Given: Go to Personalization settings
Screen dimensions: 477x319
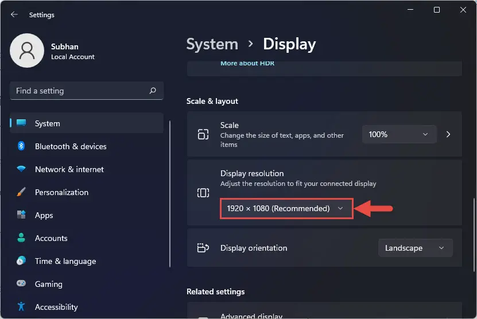Looking at the screenshot, I should [87, 192].
